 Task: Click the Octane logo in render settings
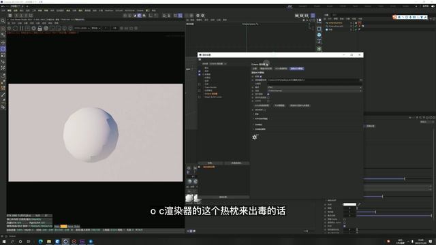(x=255, y=137)
